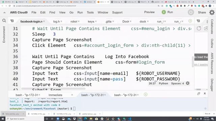Open the Debugger side panel
The image size is (216, 121).
pyautogui.click(x=212, y=85)
